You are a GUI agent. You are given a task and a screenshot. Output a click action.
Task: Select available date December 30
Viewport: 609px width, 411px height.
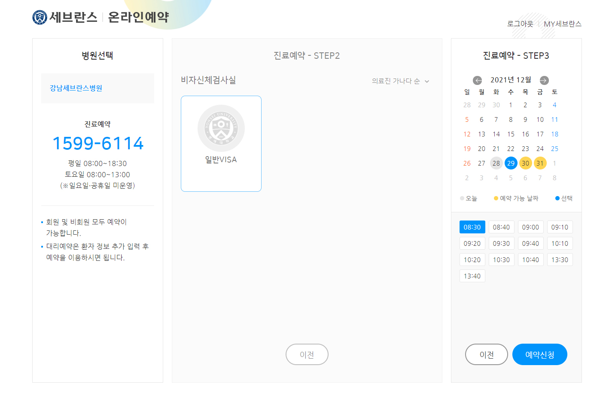525,163
